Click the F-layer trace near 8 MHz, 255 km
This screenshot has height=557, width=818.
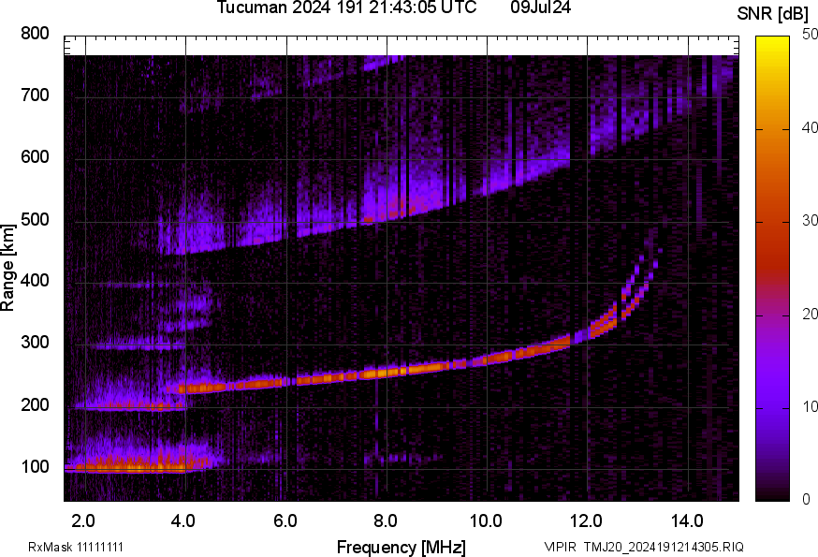coord(385,373)
